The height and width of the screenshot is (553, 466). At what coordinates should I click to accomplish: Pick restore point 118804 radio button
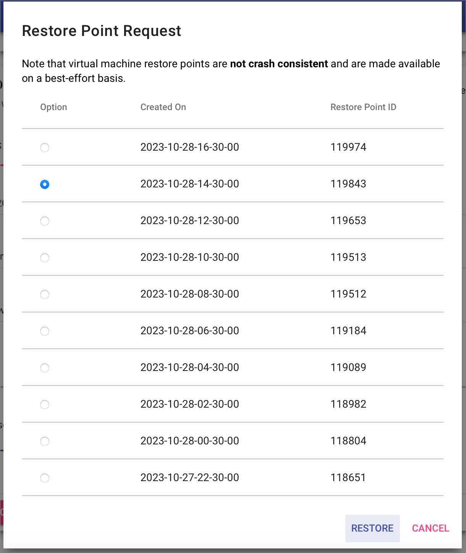45,441
